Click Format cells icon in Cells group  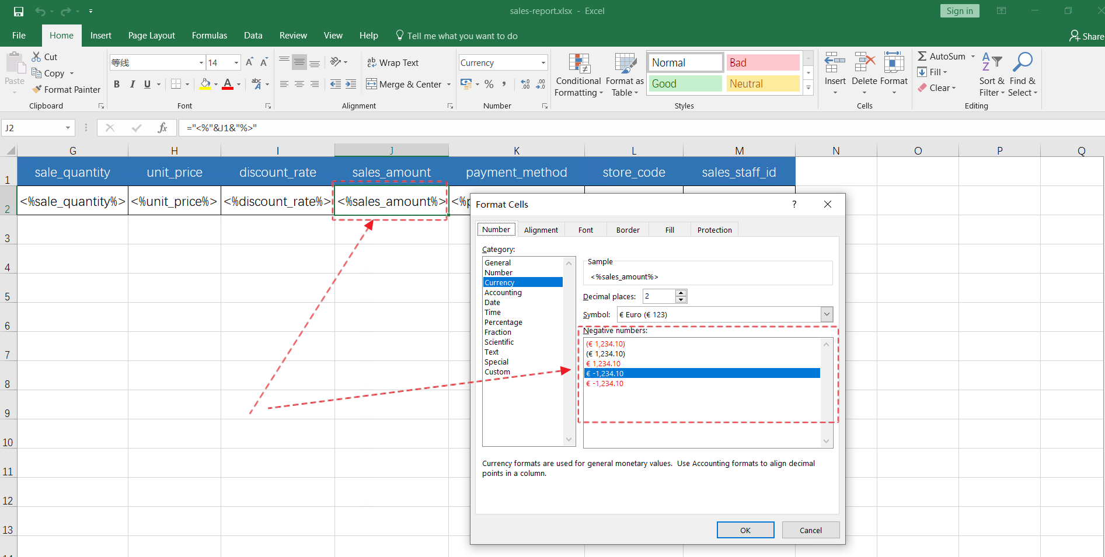(894, 61)
